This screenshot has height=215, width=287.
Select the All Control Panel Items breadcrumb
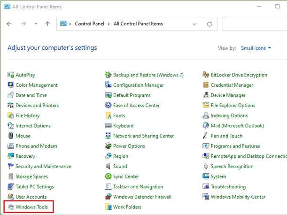tap(138, 24)
